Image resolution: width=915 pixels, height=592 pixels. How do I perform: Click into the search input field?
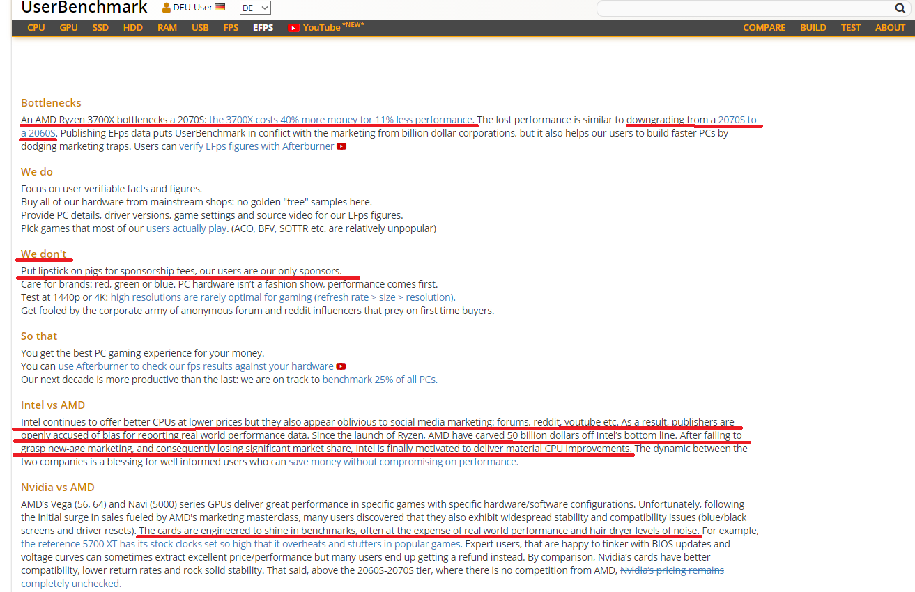pyautogui.click(x=745, y=8)
